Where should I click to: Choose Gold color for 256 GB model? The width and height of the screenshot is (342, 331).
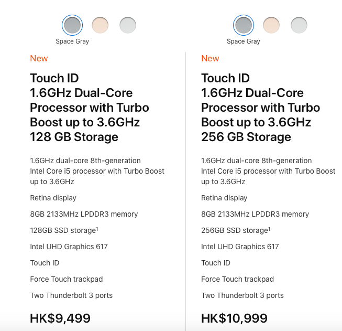coord(271,25)
